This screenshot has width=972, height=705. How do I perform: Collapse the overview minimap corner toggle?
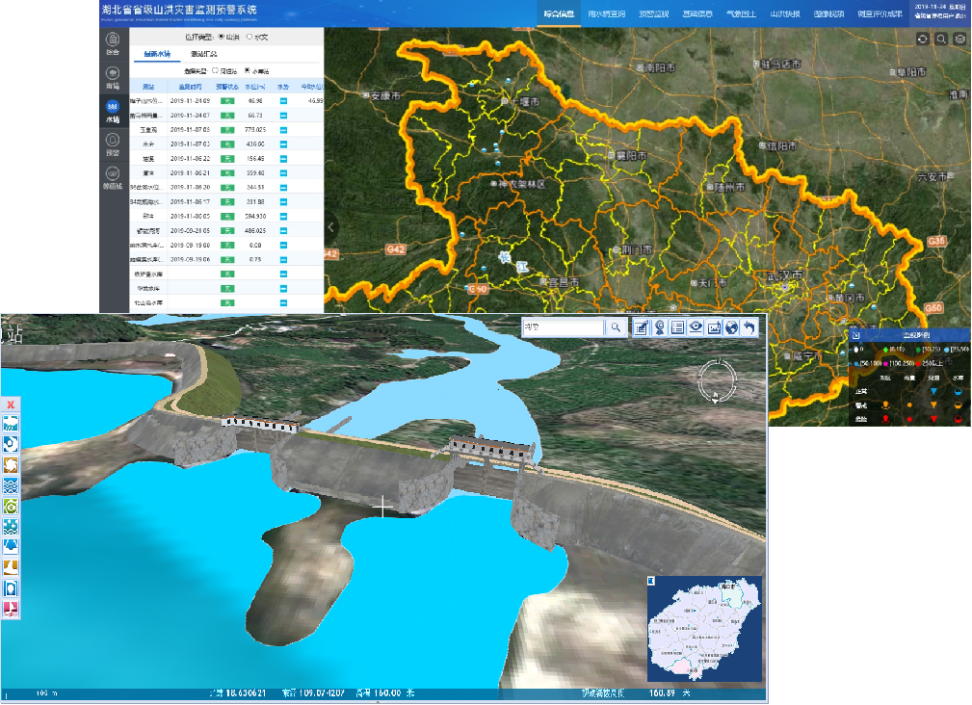pyautogui.click(x=652, y=581)
